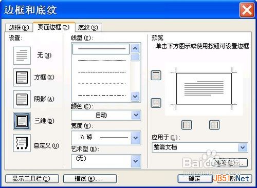The image size is (257, 188).
Task: Select the dotted line style
Action: pyautogui.click(x=102, y=61)
